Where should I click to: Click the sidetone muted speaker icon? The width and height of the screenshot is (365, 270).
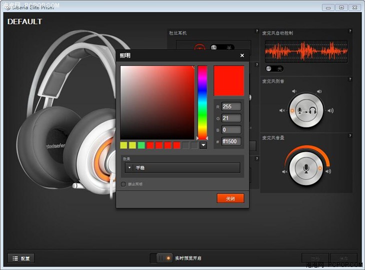282,110
